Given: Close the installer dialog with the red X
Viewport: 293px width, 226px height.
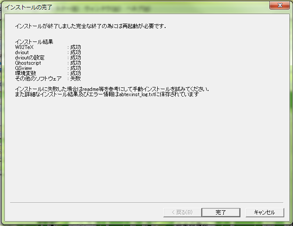Looking at the screenshot, I should tap(280, 5).
